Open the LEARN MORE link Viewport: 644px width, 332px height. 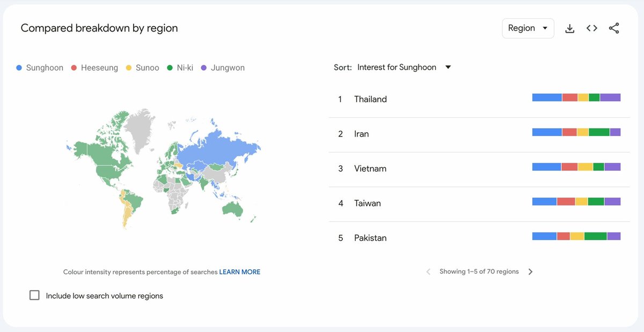click(x=239, y=272)
